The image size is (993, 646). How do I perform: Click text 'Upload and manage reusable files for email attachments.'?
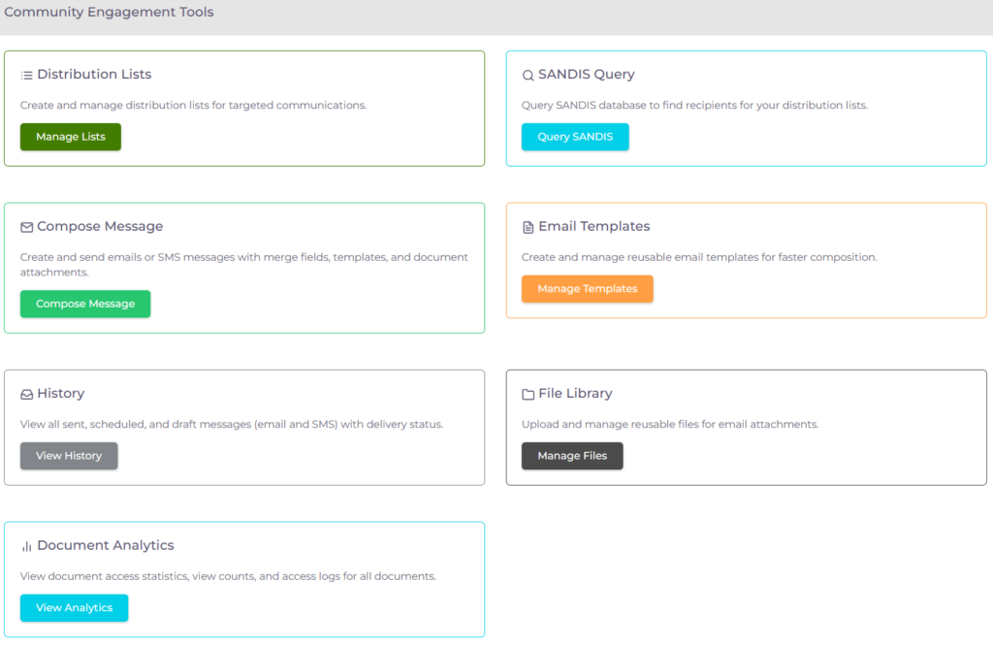(670, 424)
